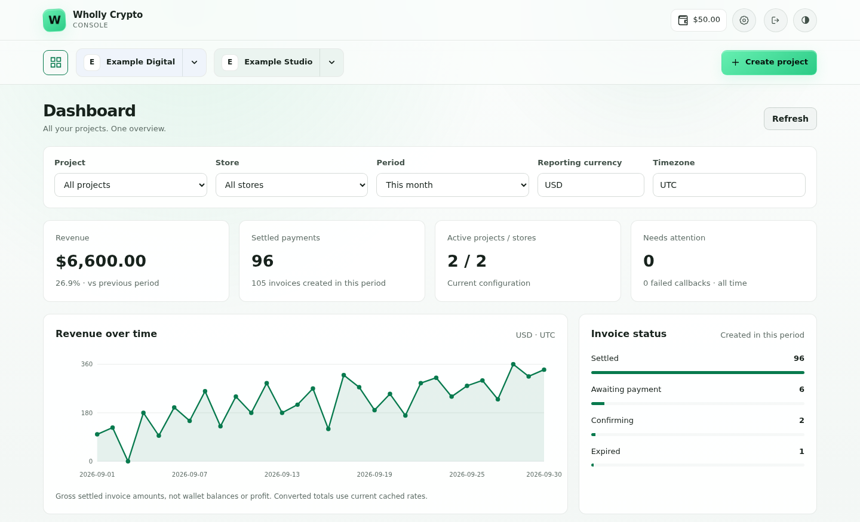Click the Wholly Crypto W logo

pos(54,20)
